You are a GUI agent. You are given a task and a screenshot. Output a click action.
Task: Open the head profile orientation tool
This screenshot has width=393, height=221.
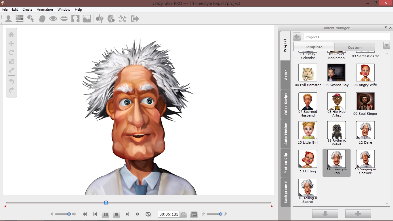[42, 19]
